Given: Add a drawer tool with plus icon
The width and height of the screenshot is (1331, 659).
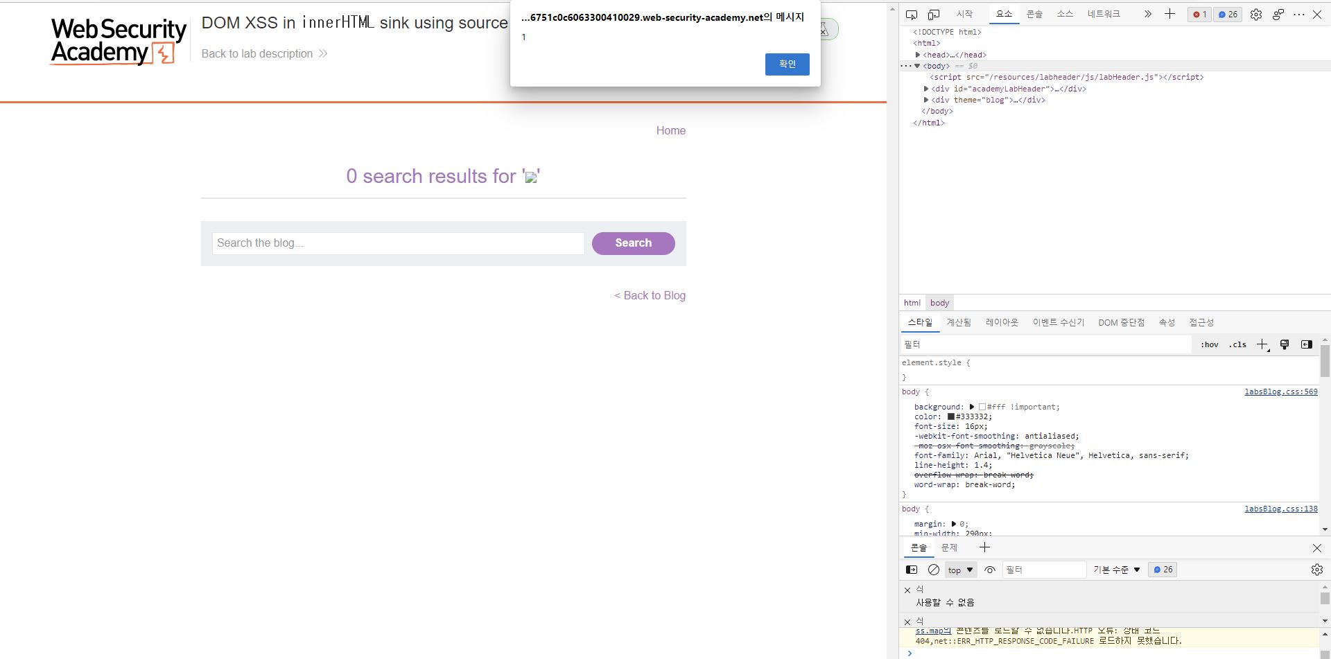Looking at the screenshot, I should (984, 547).
